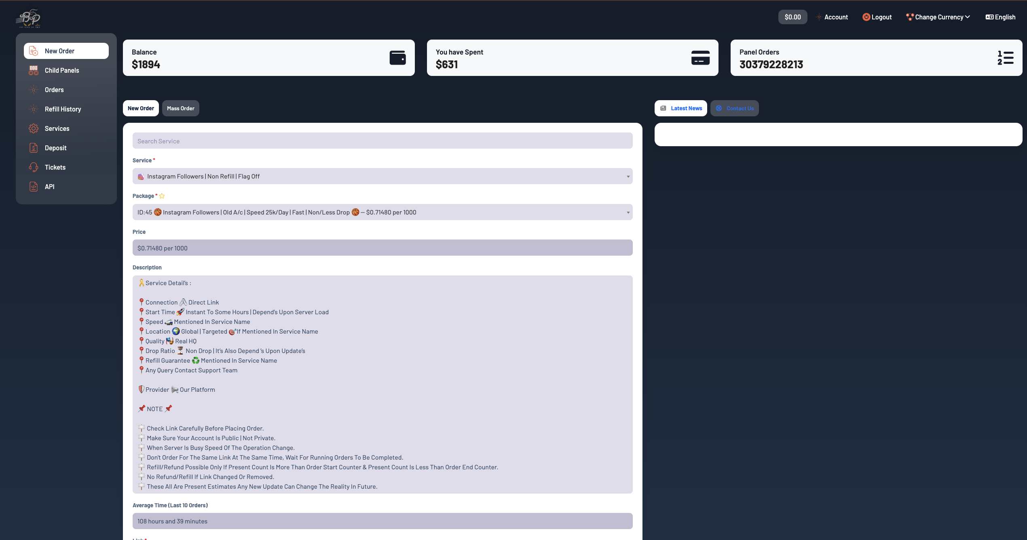The width and height of the screenshot is (1027, 540).
Task: Switch to the Contact Us tab
Action: pyautogui.click(x=734, y=108)
